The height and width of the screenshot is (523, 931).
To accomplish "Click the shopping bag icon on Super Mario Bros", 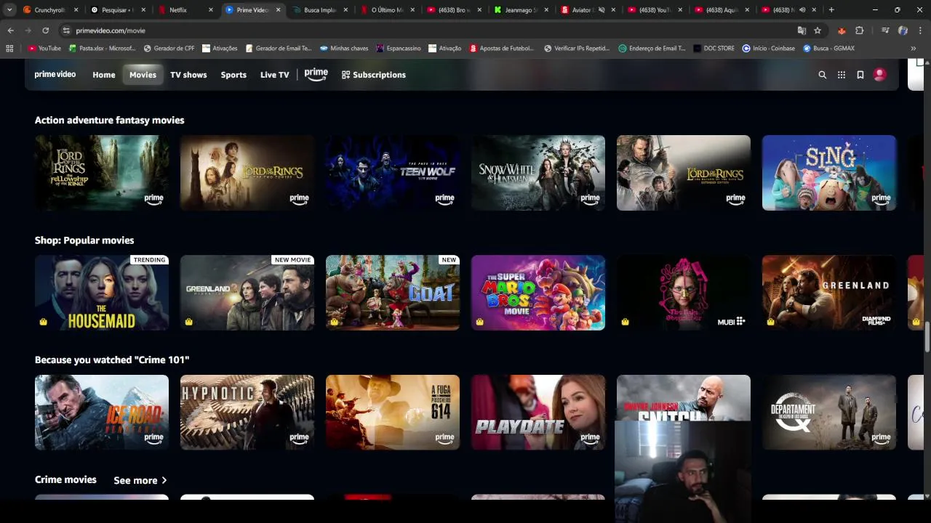I will 479,322.
